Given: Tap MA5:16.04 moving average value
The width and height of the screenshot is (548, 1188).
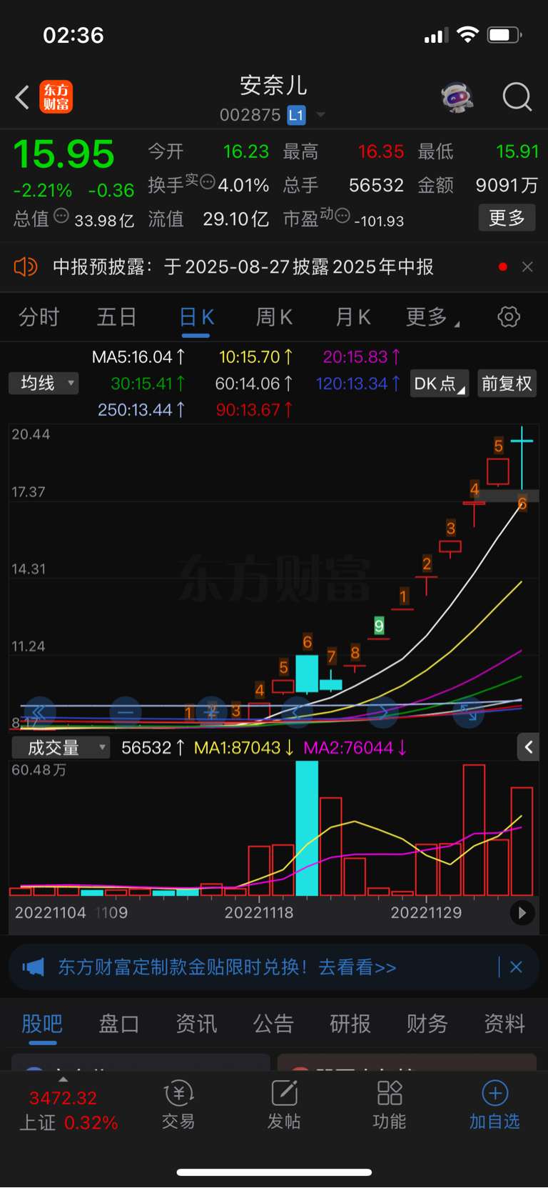Looking at the screenshot, I should point(138,356).
